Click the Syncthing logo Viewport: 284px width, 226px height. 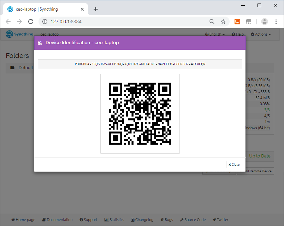pyautogui.click(x=19, y=34)
